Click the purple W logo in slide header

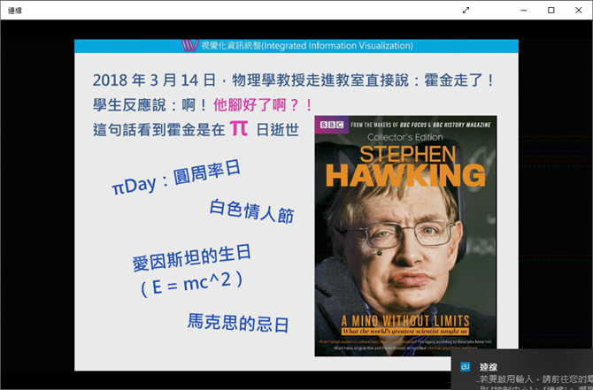coord(190,46)
